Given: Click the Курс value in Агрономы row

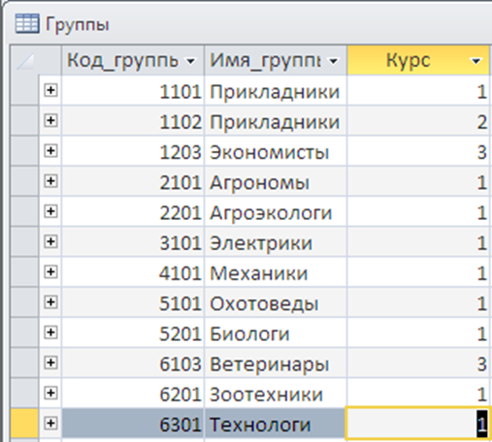Looking at the screenshot, I should click(418, 181).
